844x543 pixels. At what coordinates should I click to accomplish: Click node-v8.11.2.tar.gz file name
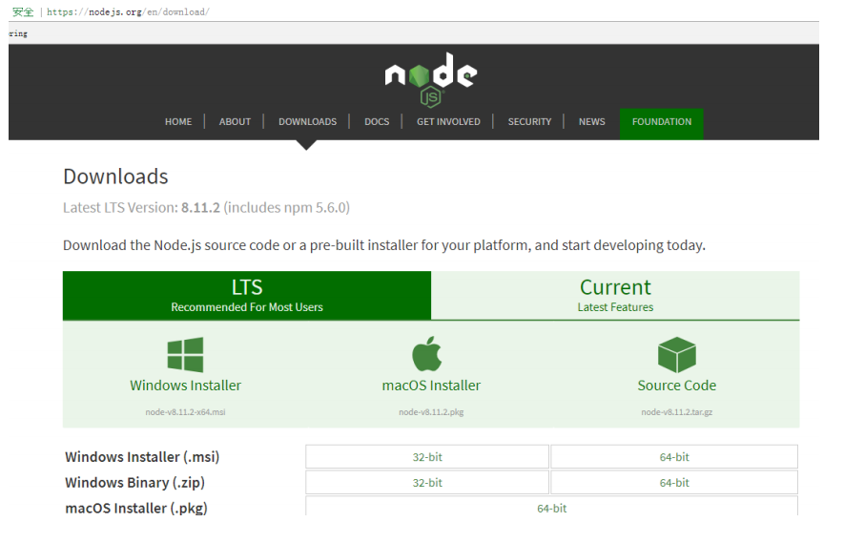676,412
